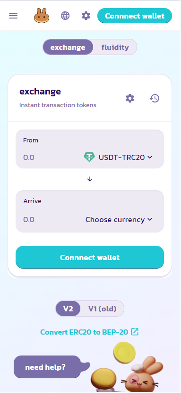The width and height of the screenshot is (181, 393).
Task: Click the From amount input field
Action: (50, 158)
